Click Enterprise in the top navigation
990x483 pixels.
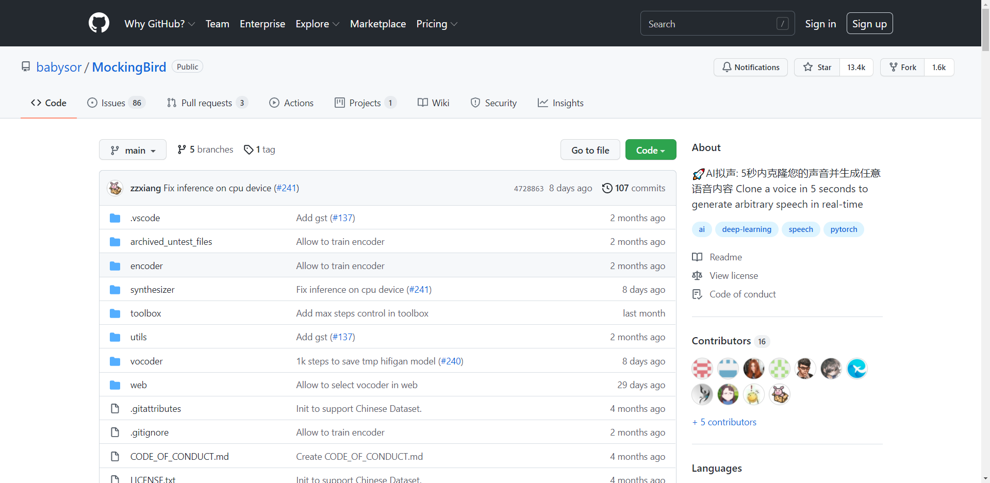click(262, 24)
